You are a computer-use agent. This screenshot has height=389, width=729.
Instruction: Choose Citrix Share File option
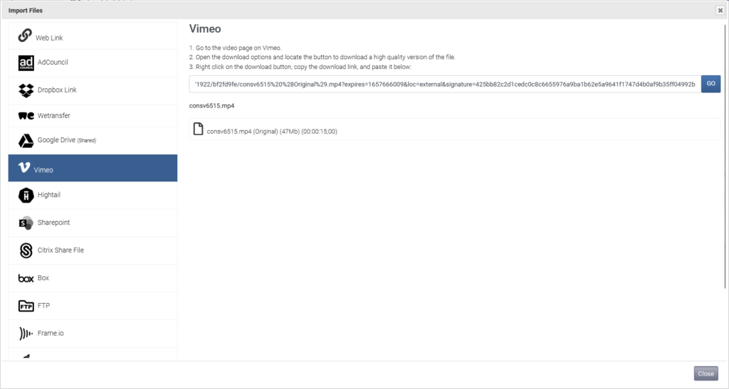[x=93, y=250]
